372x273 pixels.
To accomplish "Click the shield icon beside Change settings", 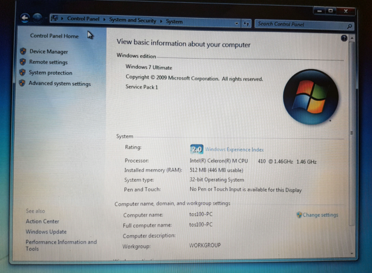I will point(299,215).
